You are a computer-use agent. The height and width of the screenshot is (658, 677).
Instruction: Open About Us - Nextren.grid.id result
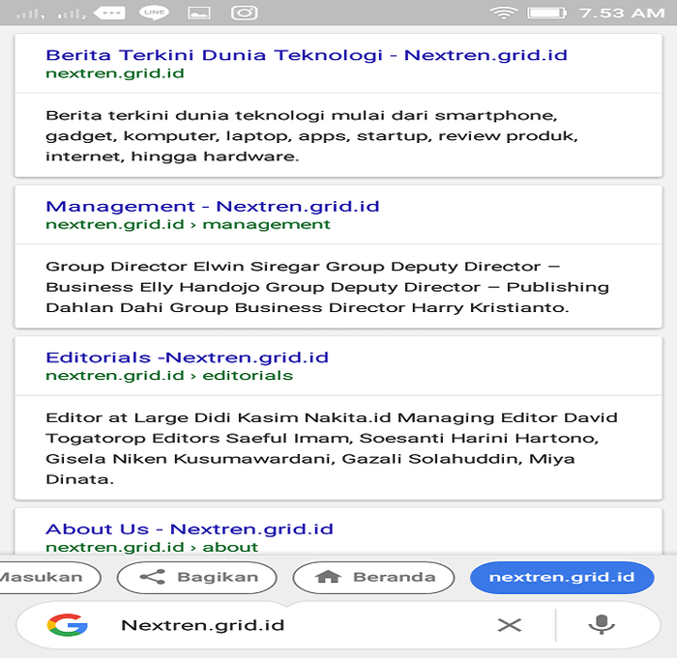(190, 529)
